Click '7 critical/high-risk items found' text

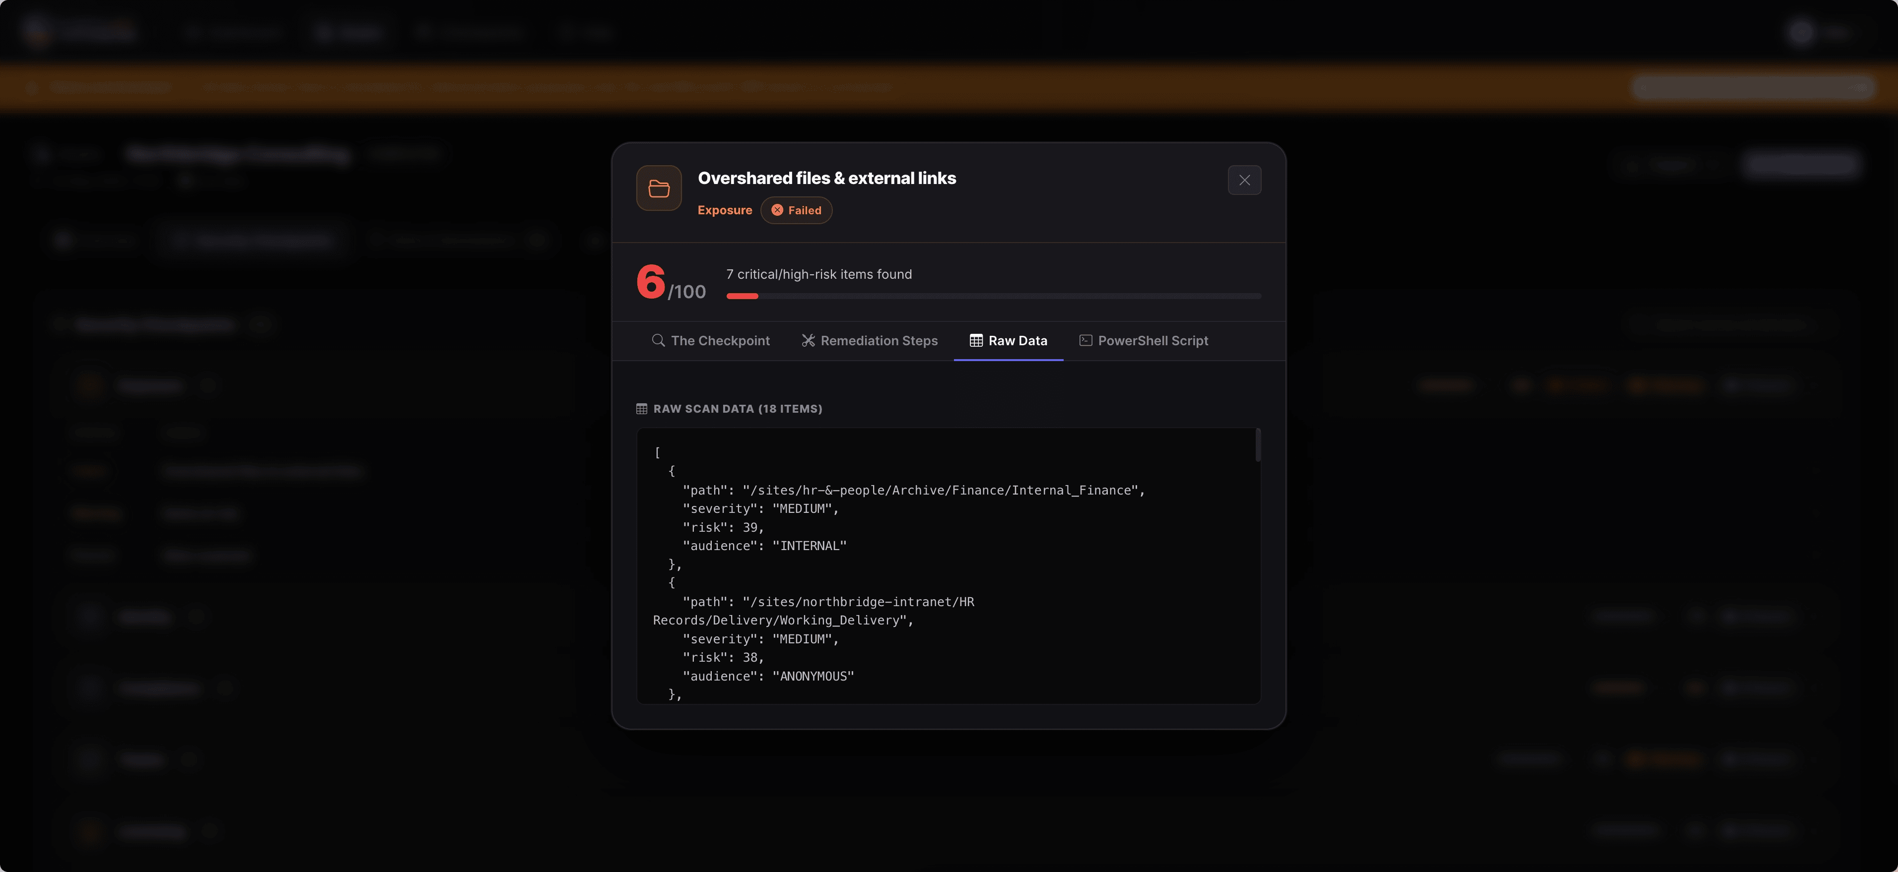pos(819,275)
